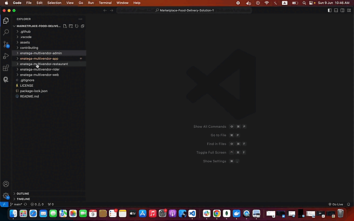Open the Selection menu
This screenshot has height=221, width=354.
click(54, 3)
